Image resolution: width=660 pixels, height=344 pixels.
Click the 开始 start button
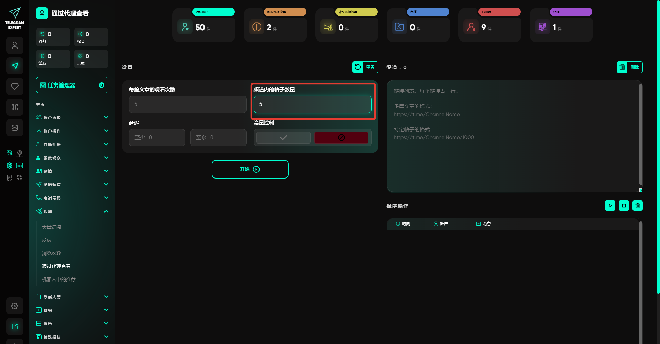click(x=250, y=169)
